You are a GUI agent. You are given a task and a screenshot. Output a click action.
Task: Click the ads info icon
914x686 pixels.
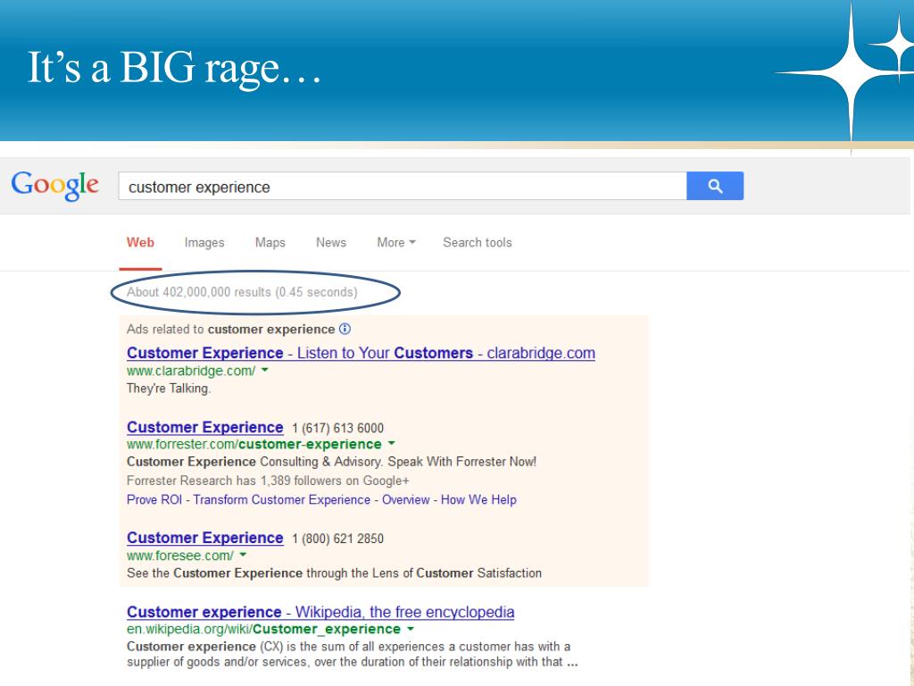(345, 329)
